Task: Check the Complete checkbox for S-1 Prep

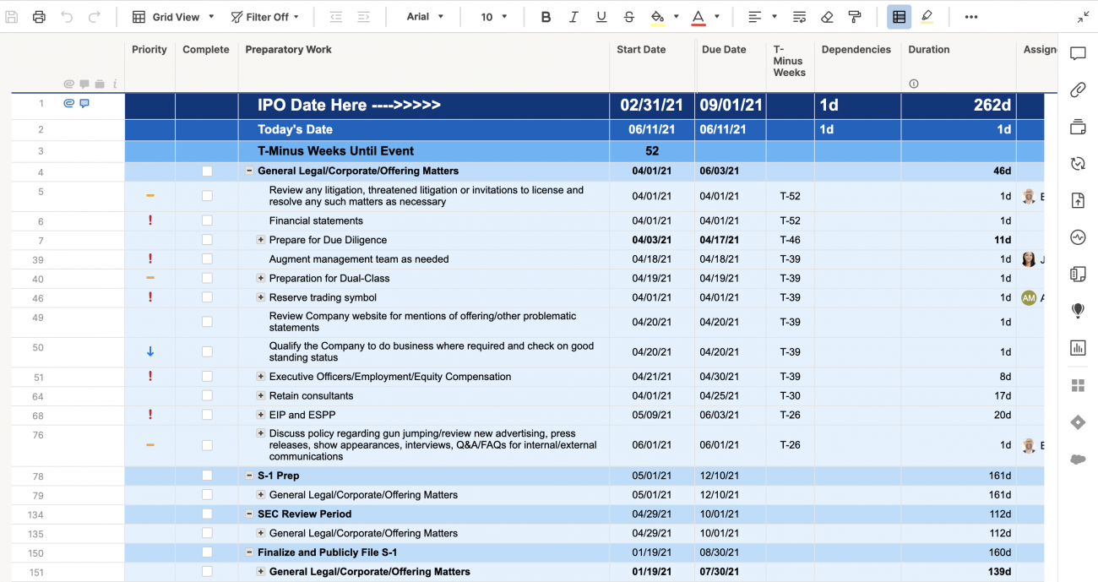Action: coord(206,476)
